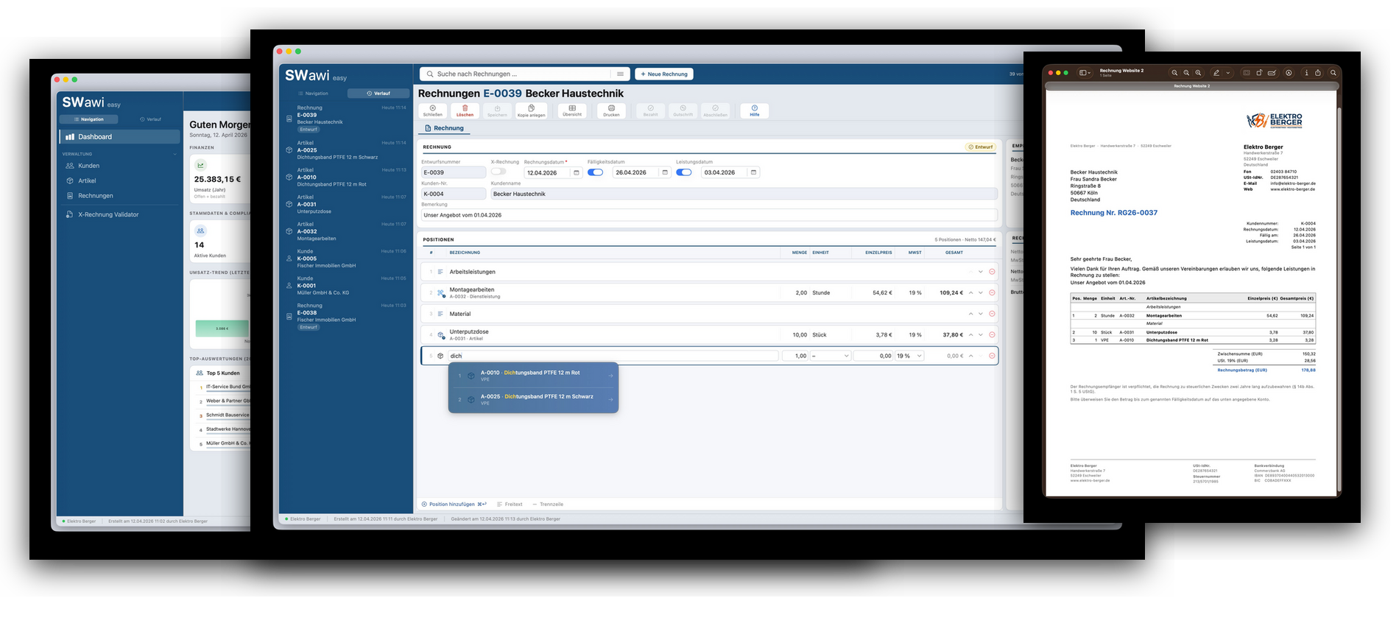Open the 19 % MwSt dropdown in row 5
The image size is (1399, 626).
(x=909, y=356)
